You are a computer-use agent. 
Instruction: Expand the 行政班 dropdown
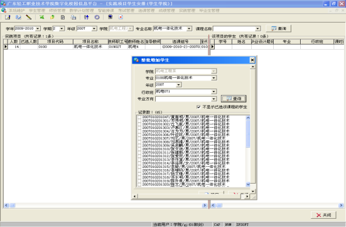pos(214,92)
